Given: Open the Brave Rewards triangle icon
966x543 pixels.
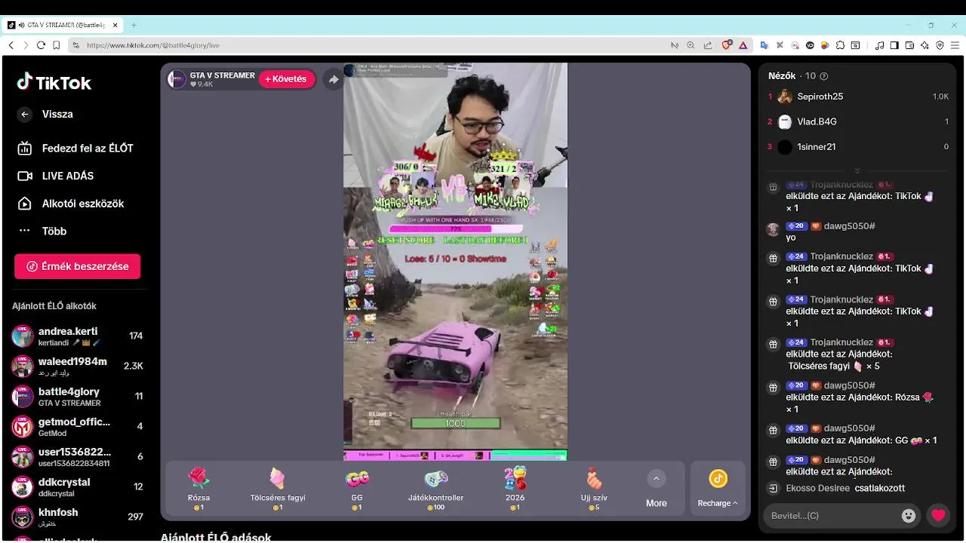Looking at the screenshot, I should coord(743,45).
